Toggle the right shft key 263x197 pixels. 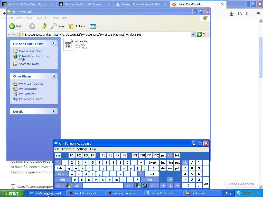[149, 180]
